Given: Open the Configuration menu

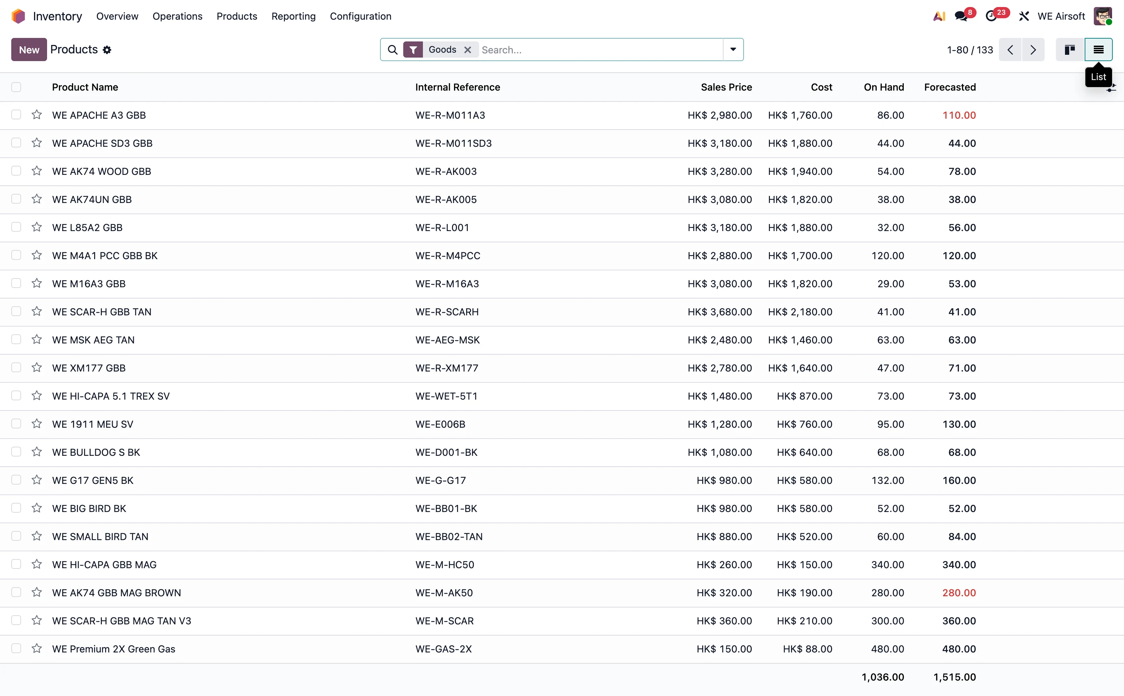Looking at the screenshot, I should (x=360, y=16).
